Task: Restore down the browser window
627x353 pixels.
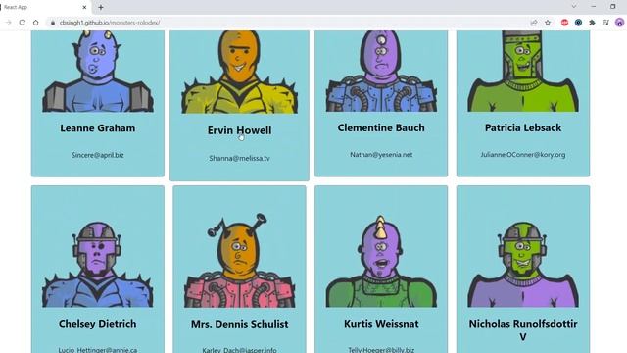Action: [x=612, y=7]
